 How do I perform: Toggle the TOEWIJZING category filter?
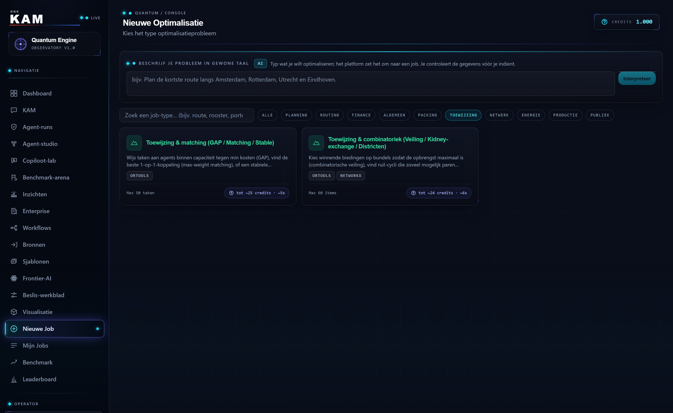(463, 115)
